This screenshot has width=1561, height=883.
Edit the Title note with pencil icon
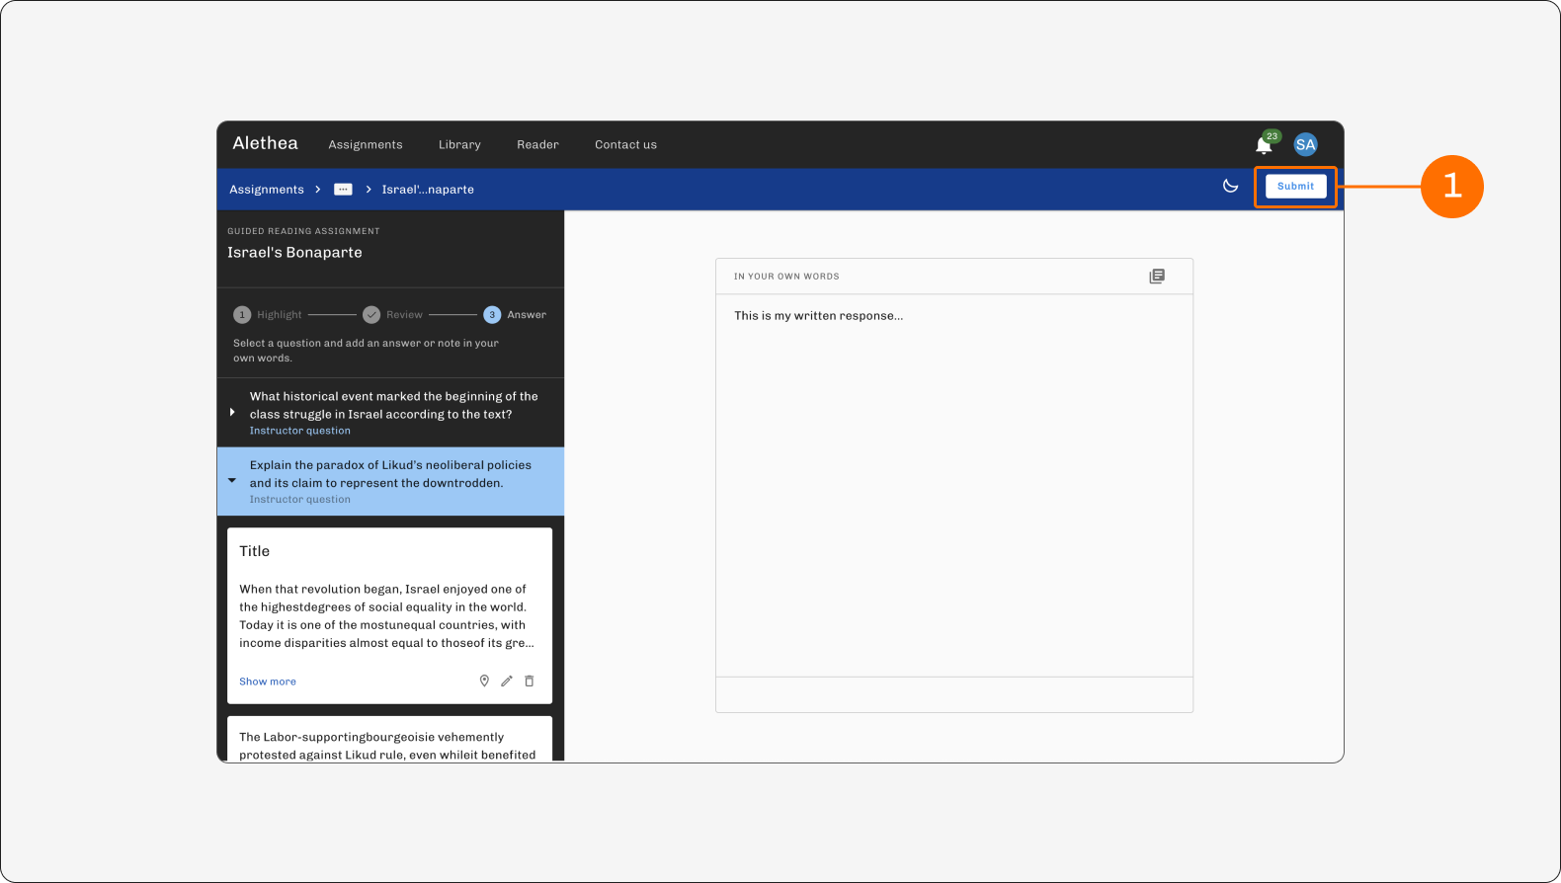(x=507, y=681)
